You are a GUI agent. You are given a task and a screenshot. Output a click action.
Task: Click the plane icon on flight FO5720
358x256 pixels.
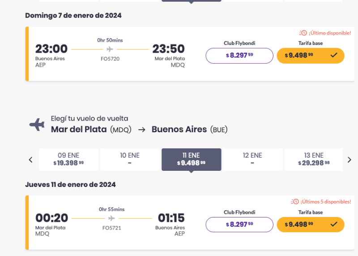coord(110,49)
